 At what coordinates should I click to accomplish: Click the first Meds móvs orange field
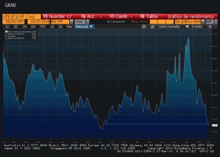[x=153, y=22]
